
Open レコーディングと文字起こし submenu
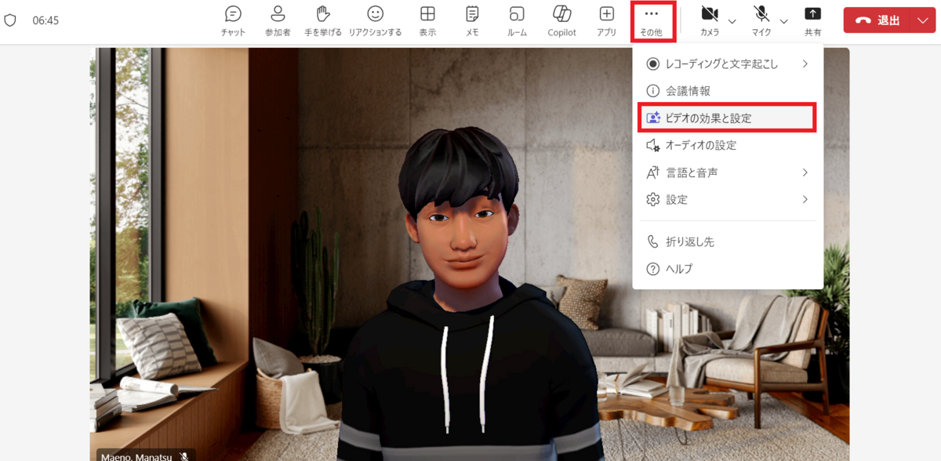pyautogui.click(x=728, y=64)
